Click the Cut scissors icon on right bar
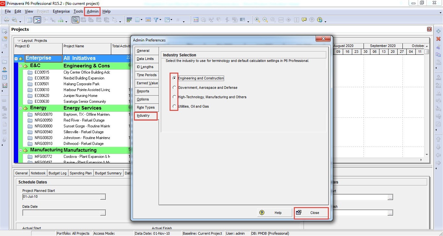The width and height of the screenshot is (443, 236). [x=438, y=47]
